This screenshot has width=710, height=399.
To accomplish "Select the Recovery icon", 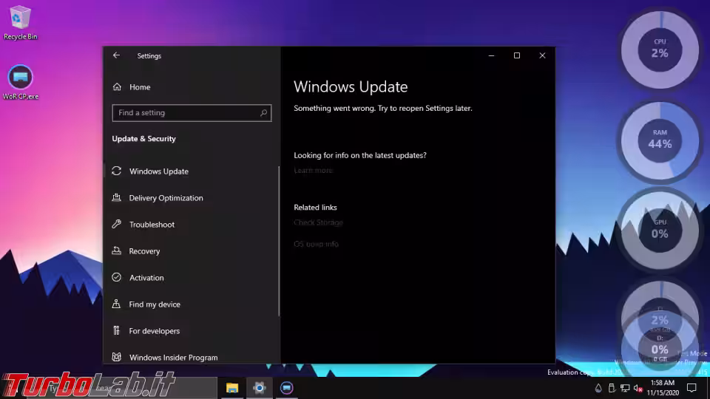I will tap(116, 250).
